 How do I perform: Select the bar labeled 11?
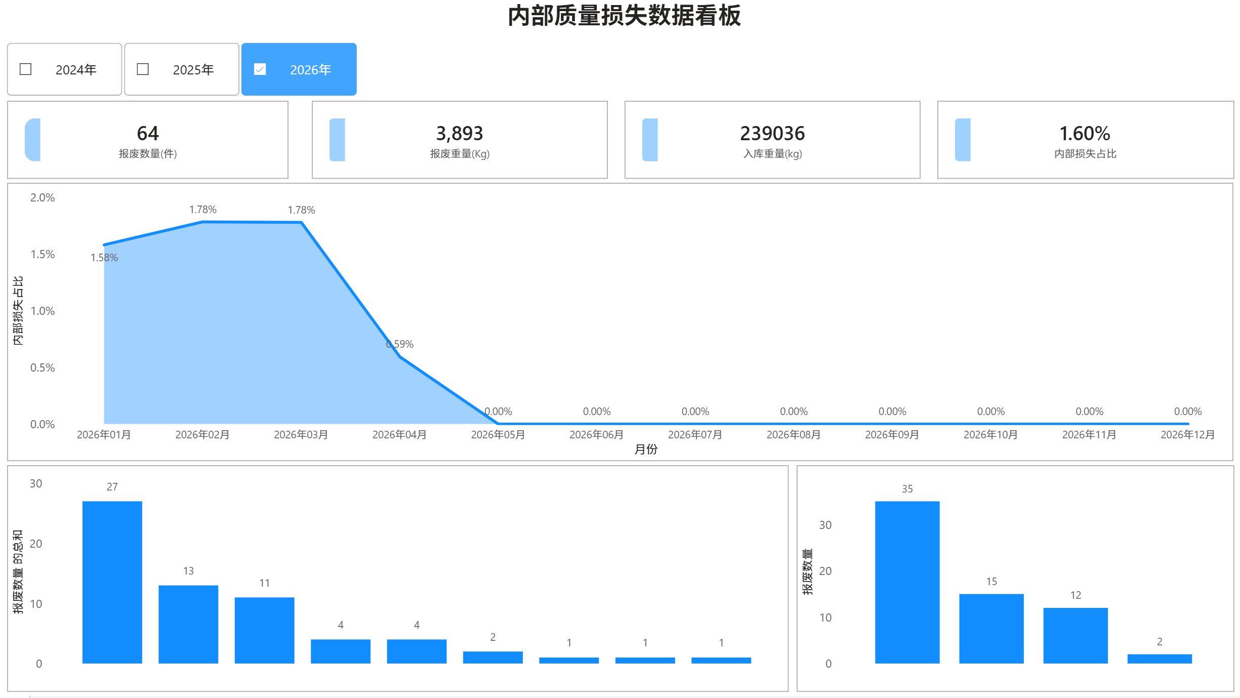[x=264, y=630]
